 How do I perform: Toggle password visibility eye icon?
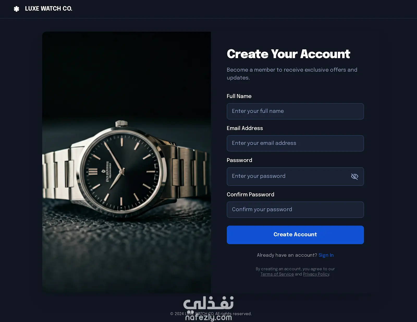pos(354,177)
